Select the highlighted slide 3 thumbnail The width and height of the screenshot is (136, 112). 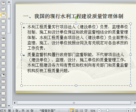[3, 15]
